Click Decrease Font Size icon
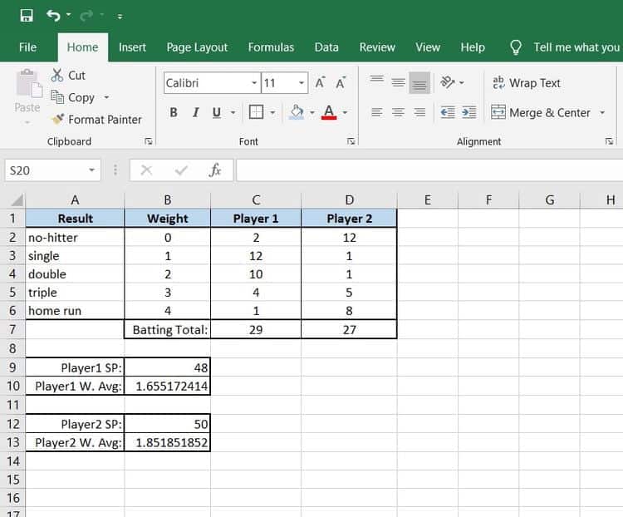623x517 pixels. coord(340,83)
